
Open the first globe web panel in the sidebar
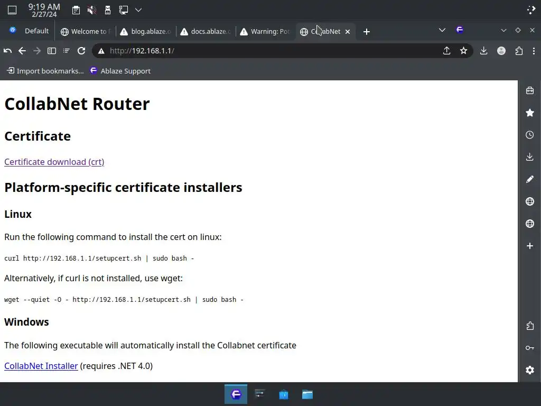530,201
